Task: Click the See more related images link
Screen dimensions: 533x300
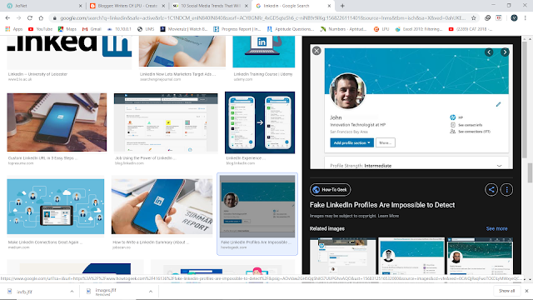Action: click(496, 228)
